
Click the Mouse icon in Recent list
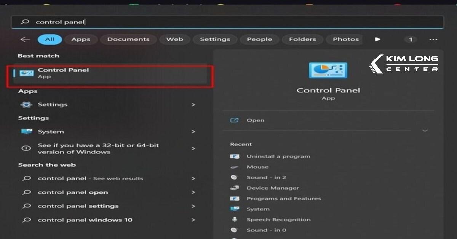(x=235, y=167)
